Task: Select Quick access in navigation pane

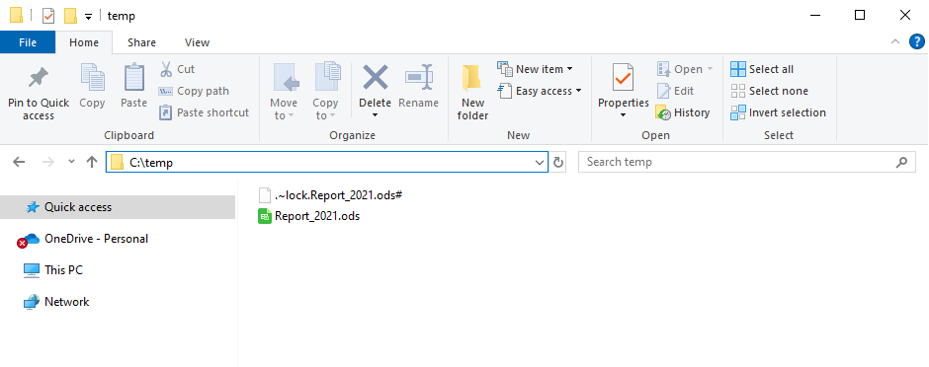Action: [118, 207]
